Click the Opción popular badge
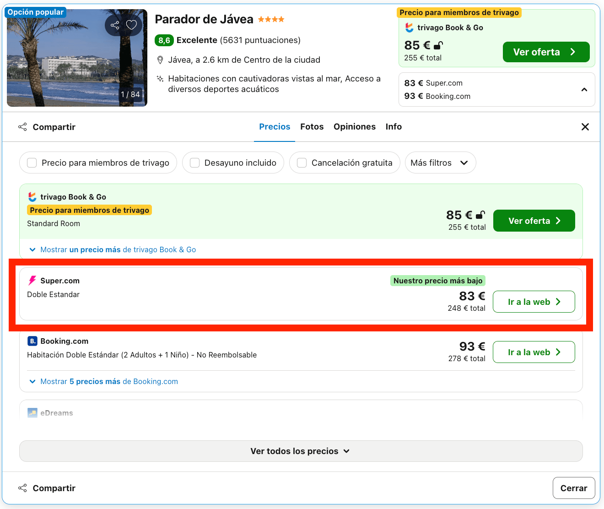Screen dimensions: 604x509 tap(36, 12)
